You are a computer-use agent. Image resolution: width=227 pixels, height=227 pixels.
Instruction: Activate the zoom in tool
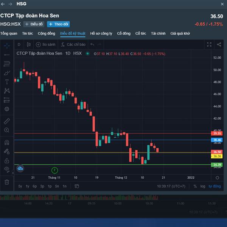7,130
